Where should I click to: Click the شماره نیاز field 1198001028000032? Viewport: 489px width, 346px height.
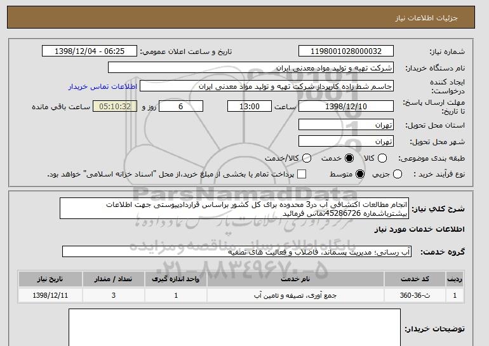pyautogui.click(x=346, y=51)
